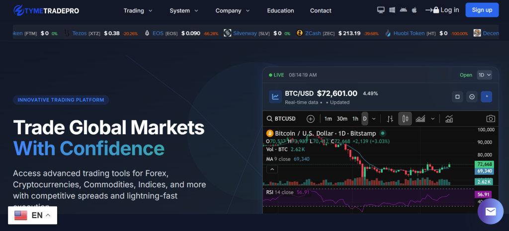Click the Tezos coin icon in ticker
Screen dimensions: 509x231
coord(67,33)
